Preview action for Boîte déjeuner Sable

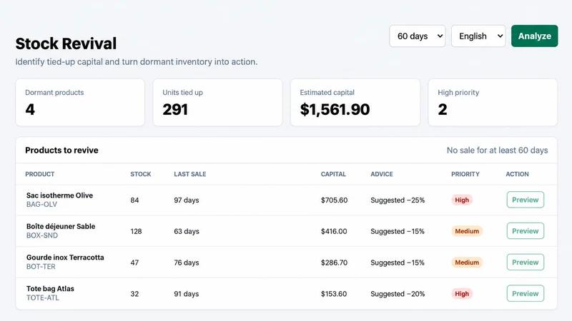coord(526,230)
